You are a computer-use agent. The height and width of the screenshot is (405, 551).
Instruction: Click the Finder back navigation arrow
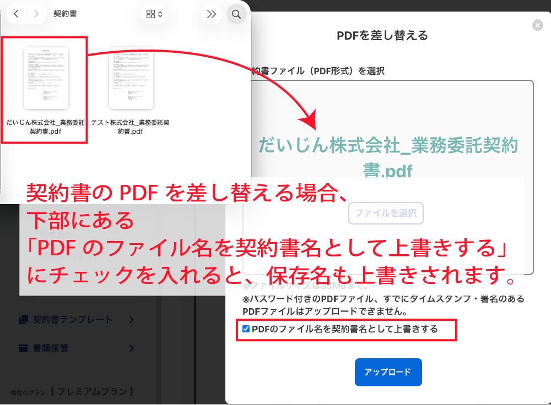point(16,14)
